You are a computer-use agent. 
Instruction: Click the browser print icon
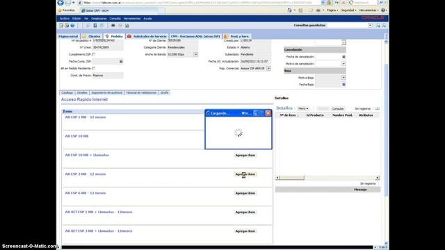pyautogui.click(x=318, y=10)
